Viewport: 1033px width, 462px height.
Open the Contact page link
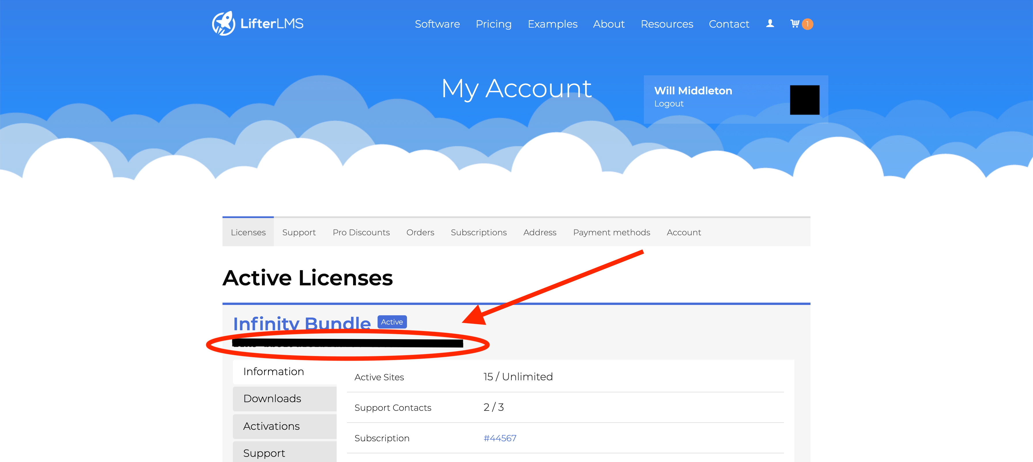coord(729,24)
